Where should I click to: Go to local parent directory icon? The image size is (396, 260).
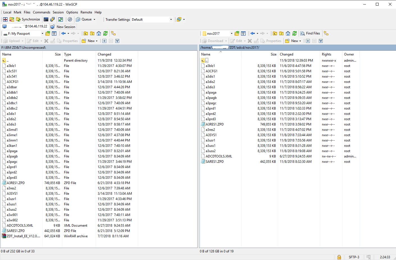point(86,33)
